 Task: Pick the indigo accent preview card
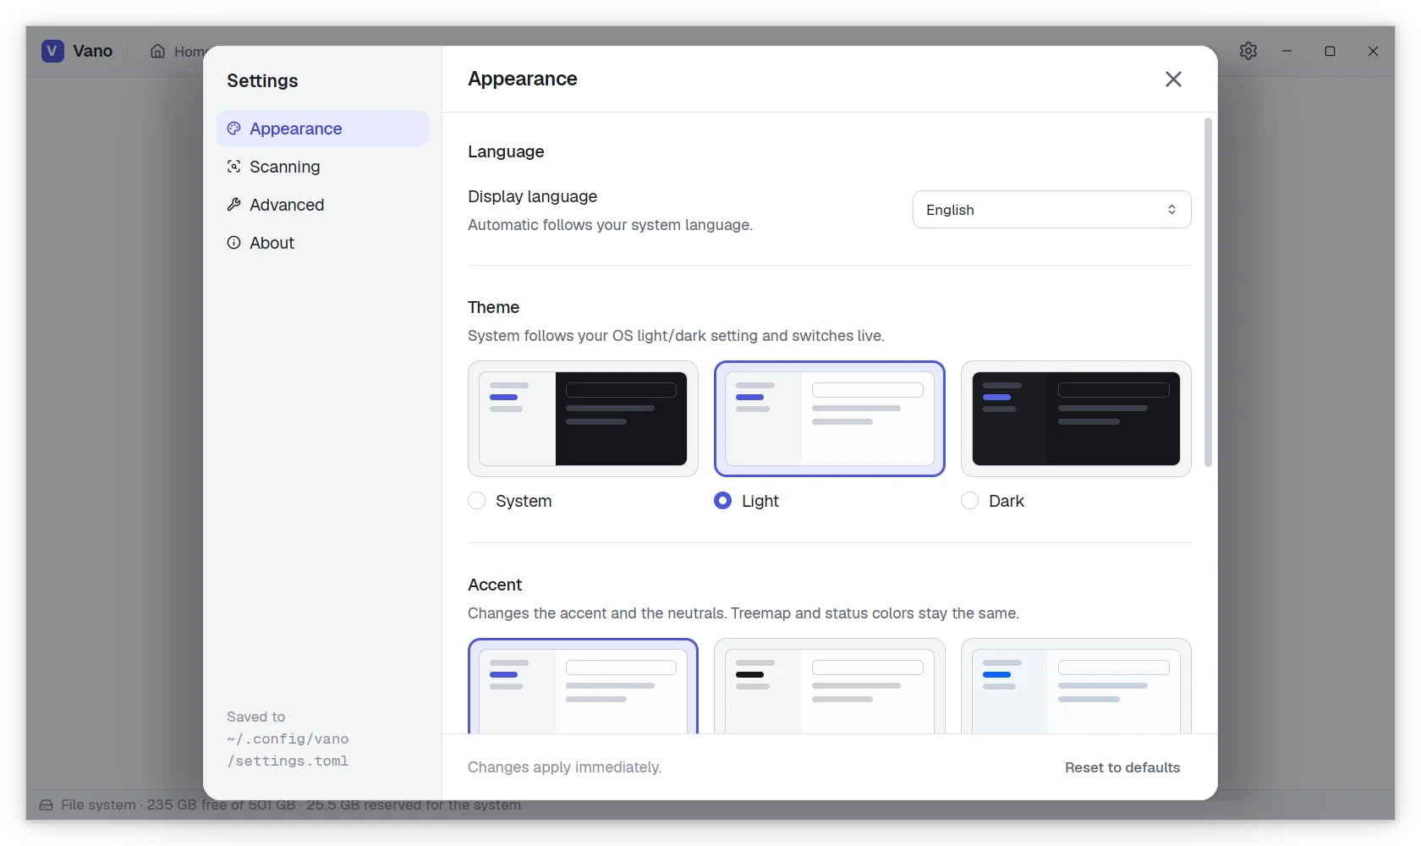(x=583, y=686)
